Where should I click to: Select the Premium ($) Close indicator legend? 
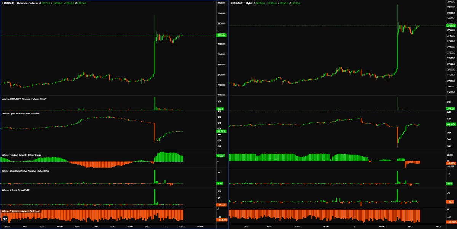pyautogui.click(x=21, y=210)
